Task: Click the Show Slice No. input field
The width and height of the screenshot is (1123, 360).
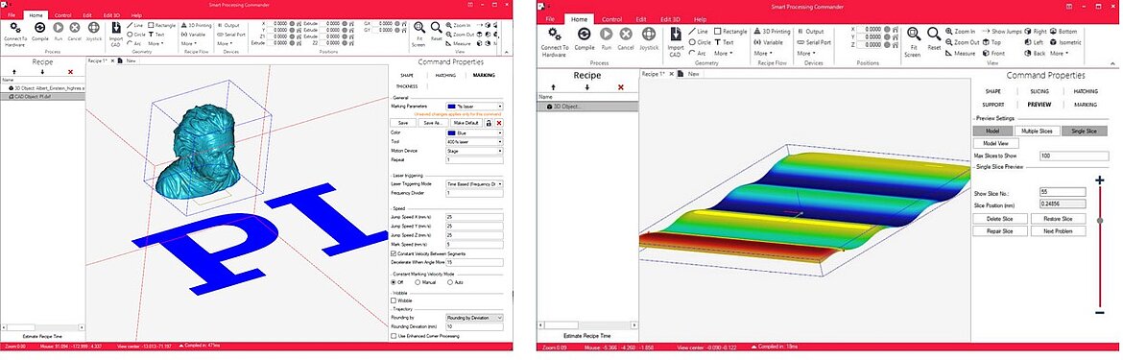Action: pyautogui.click(x=1063, y=193)
